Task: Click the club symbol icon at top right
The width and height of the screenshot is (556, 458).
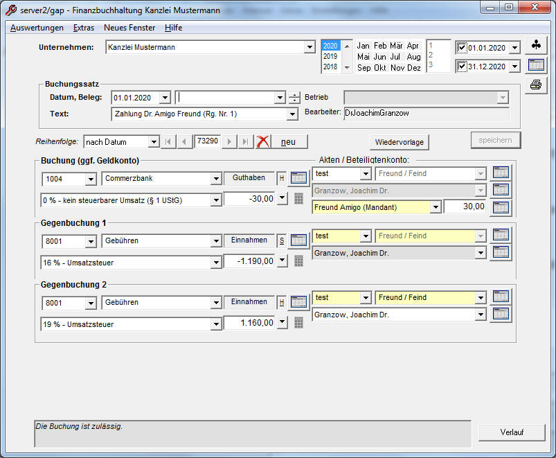Action: point(536,45)
